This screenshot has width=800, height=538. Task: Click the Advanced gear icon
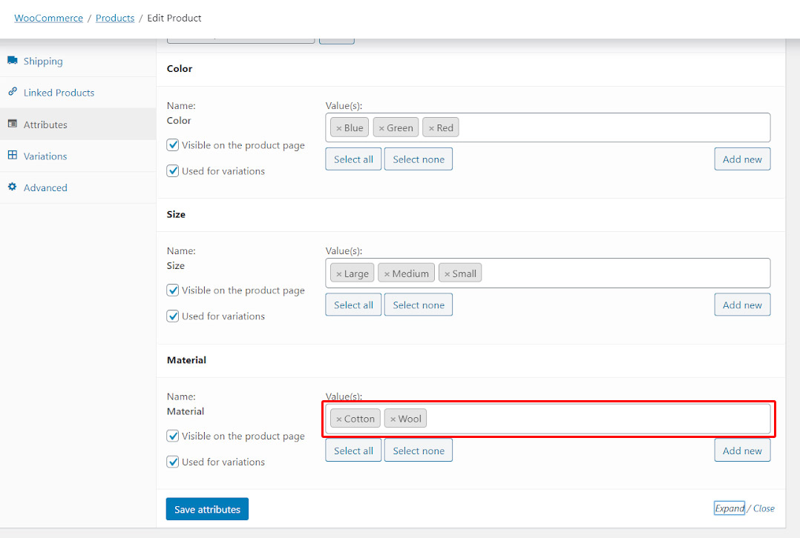tap(12, 187)
